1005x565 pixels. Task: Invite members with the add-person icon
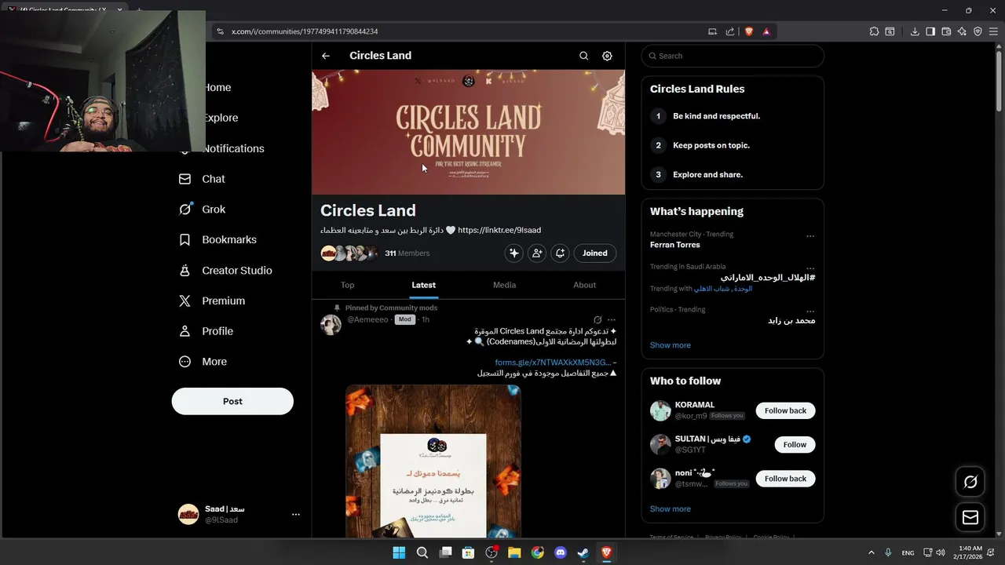point(537,253)
